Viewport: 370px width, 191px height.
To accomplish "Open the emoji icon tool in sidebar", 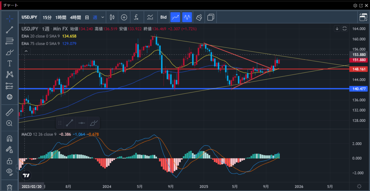I will click(x=9, y=97).
